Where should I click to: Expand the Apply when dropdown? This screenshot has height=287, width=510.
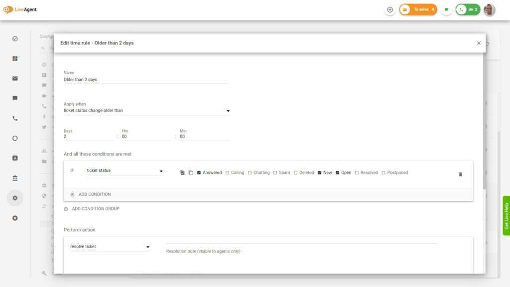point(147,111)
